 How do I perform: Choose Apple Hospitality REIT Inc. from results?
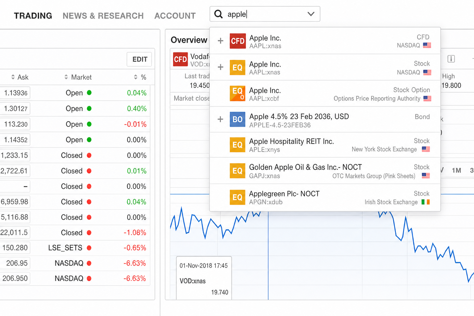coord(325,145)
